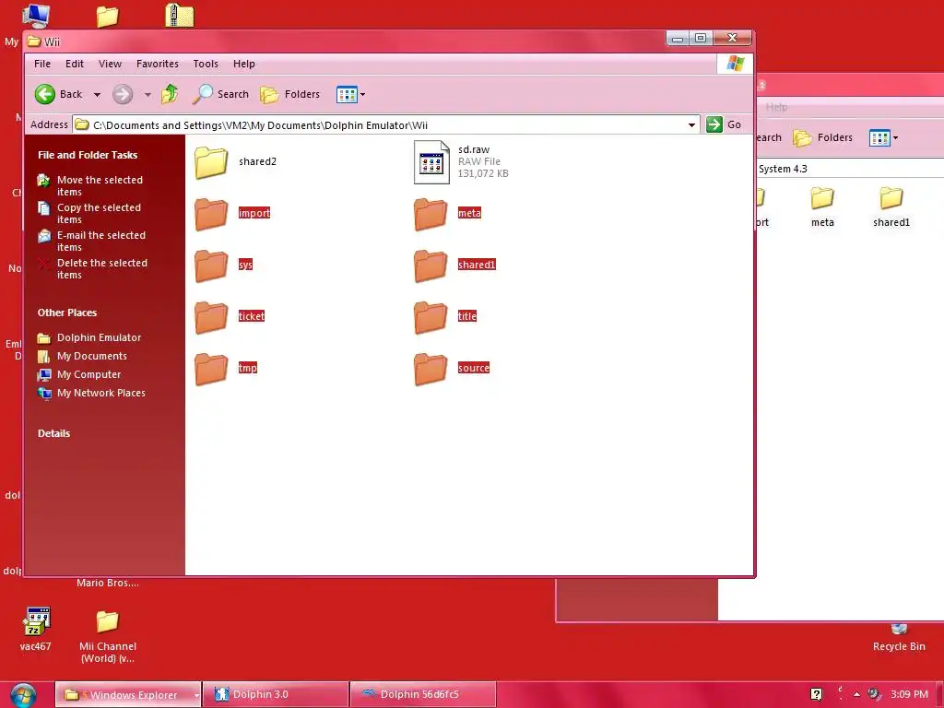Toggle the Folders pane in Wii window

click(290, 94)
